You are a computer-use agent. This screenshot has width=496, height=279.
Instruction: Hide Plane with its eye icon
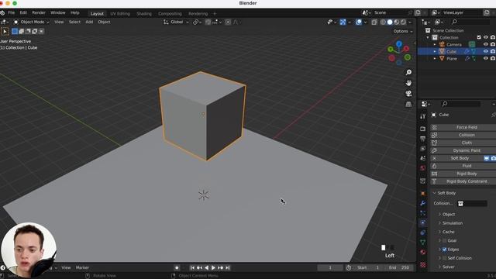pyautogui.click(x=486, y=58)
